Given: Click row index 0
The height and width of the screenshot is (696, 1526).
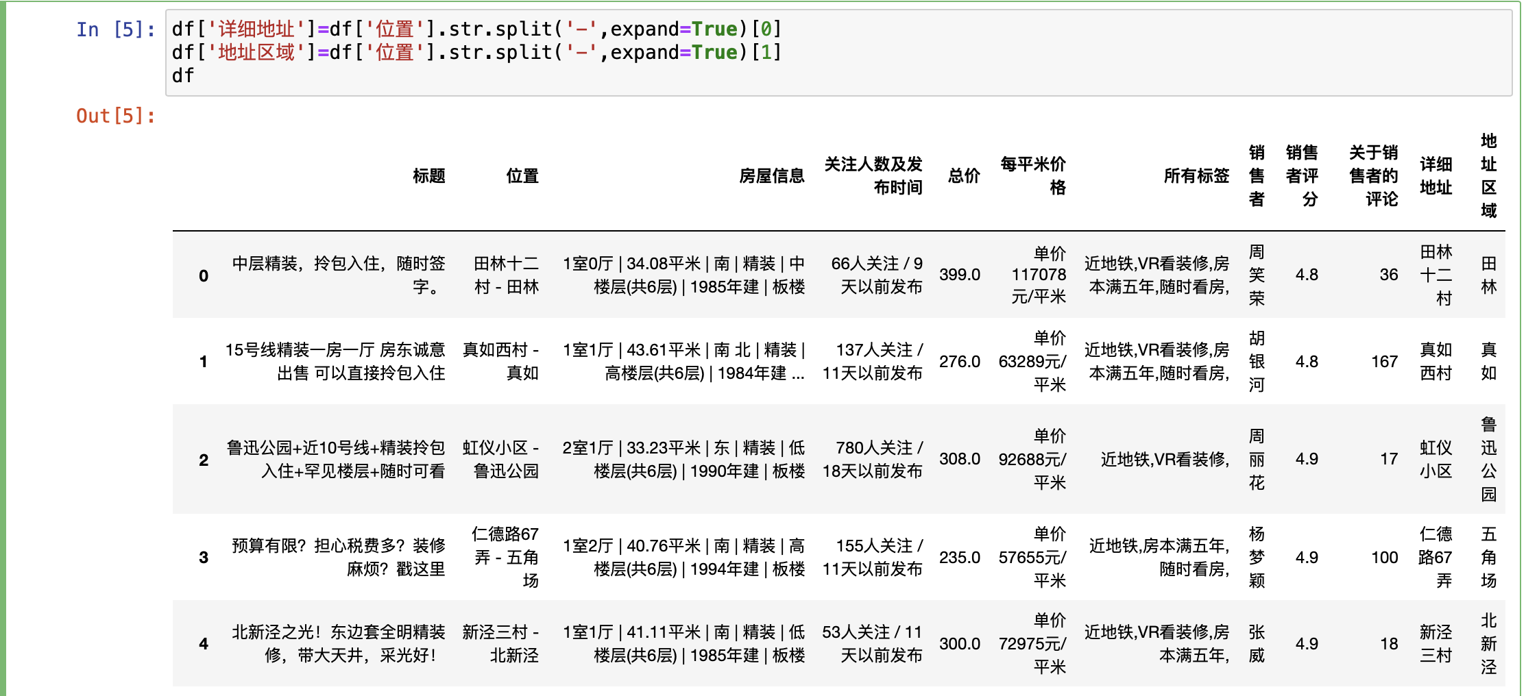Looking at the screenshot, I should coord(204,275).
